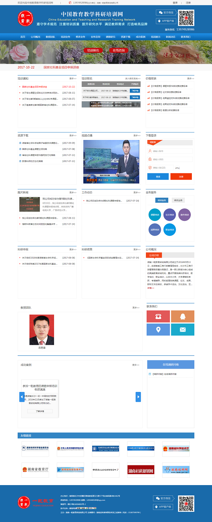The height and width of the screenshot is (522, 212).
Task: Open 进入报名系统>> link
Action: coord(133,78)
